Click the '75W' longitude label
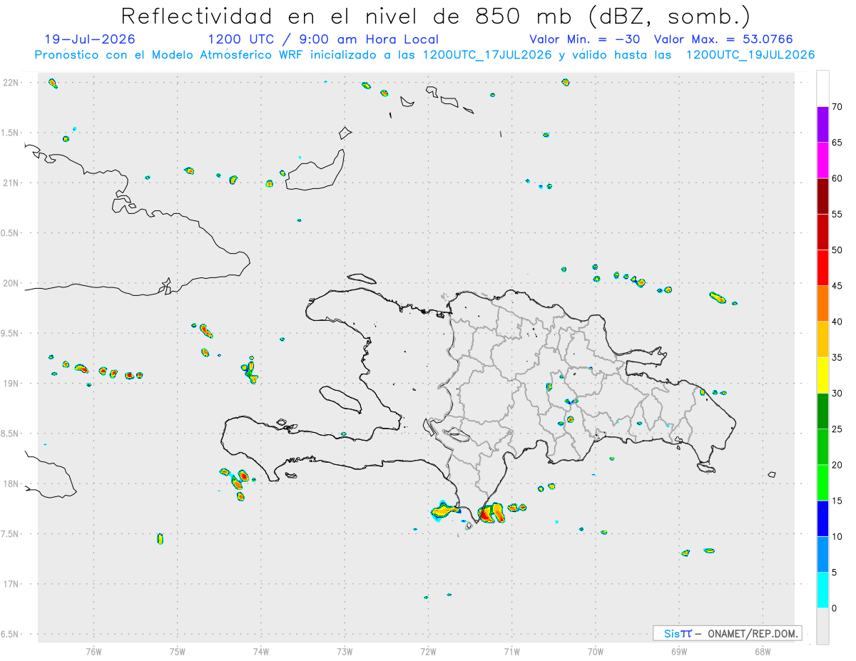This screenshot has width=856, height=661. [178, 651]
